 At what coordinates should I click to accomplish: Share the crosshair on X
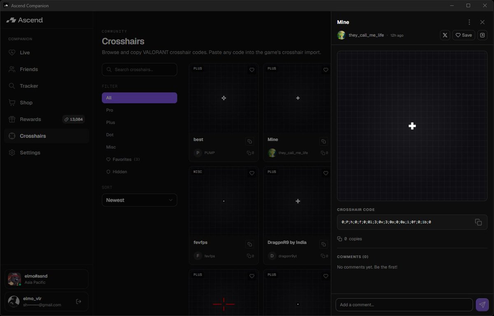coord(445,35)
